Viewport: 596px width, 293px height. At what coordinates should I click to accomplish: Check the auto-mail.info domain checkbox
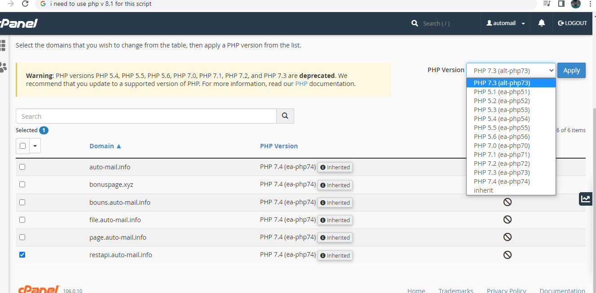[x=22, y=167]
